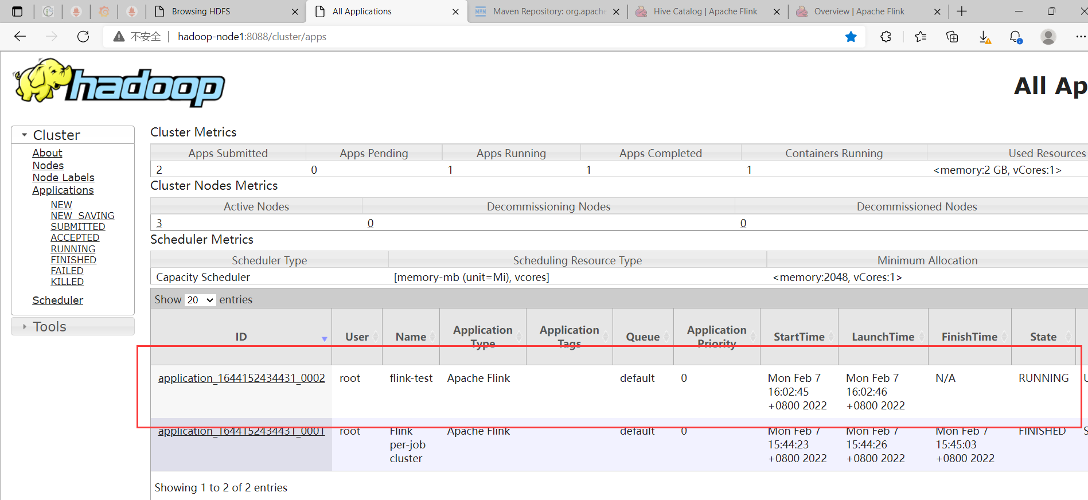Open the favorites list icon
Screen dimensions: 1088x500
(921, 37)
